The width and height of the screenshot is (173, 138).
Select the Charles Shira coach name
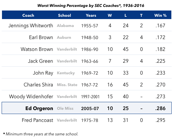point(38,85)
